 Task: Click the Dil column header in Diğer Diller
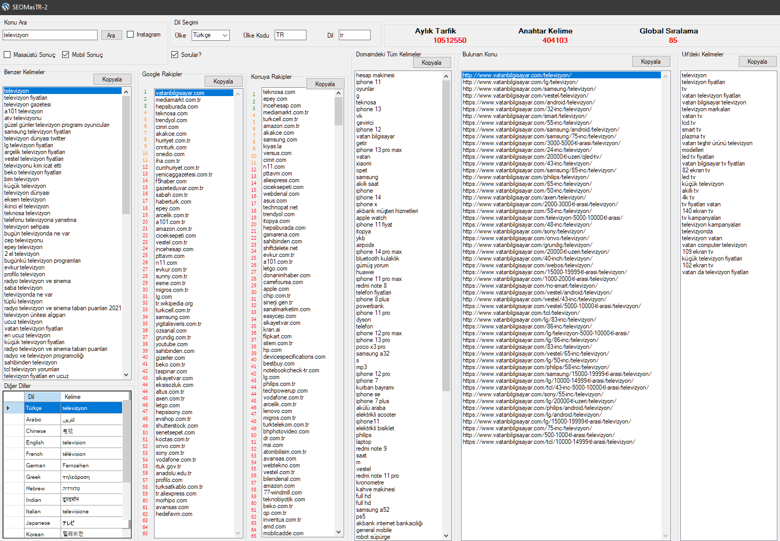coord(42,397)
